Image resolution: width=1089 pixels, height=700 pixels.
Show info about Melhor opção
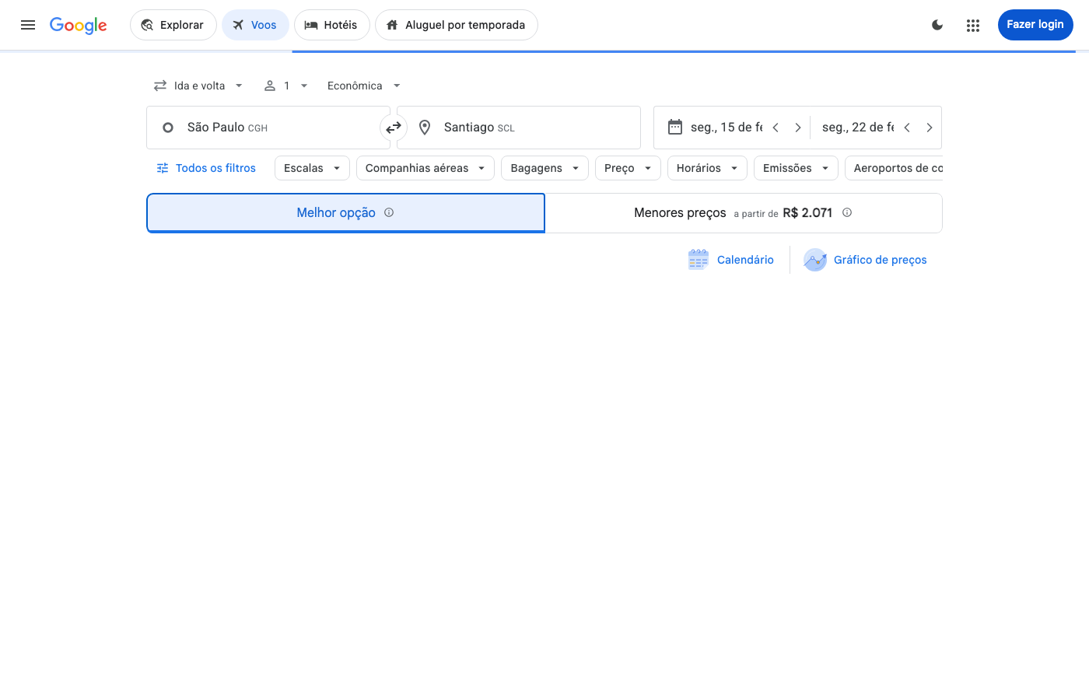[389, 212]
